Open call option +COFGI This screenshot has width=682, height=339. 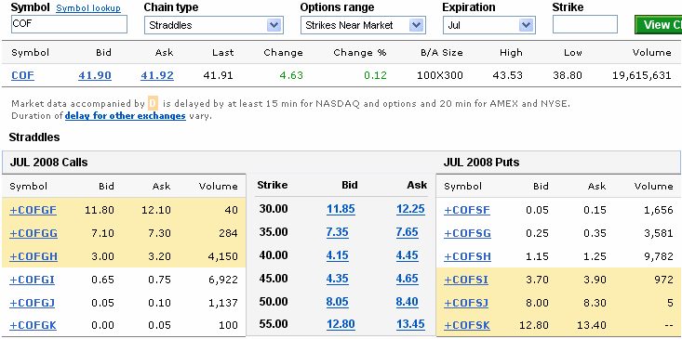point(33,280)
